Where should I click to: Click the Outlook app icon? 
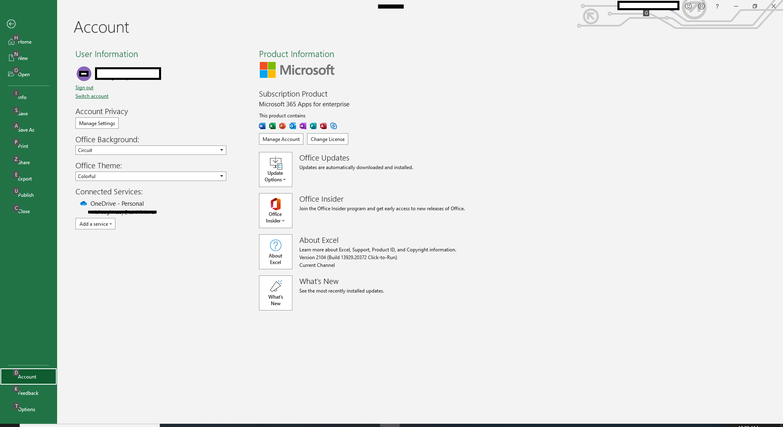coord(293,126)
